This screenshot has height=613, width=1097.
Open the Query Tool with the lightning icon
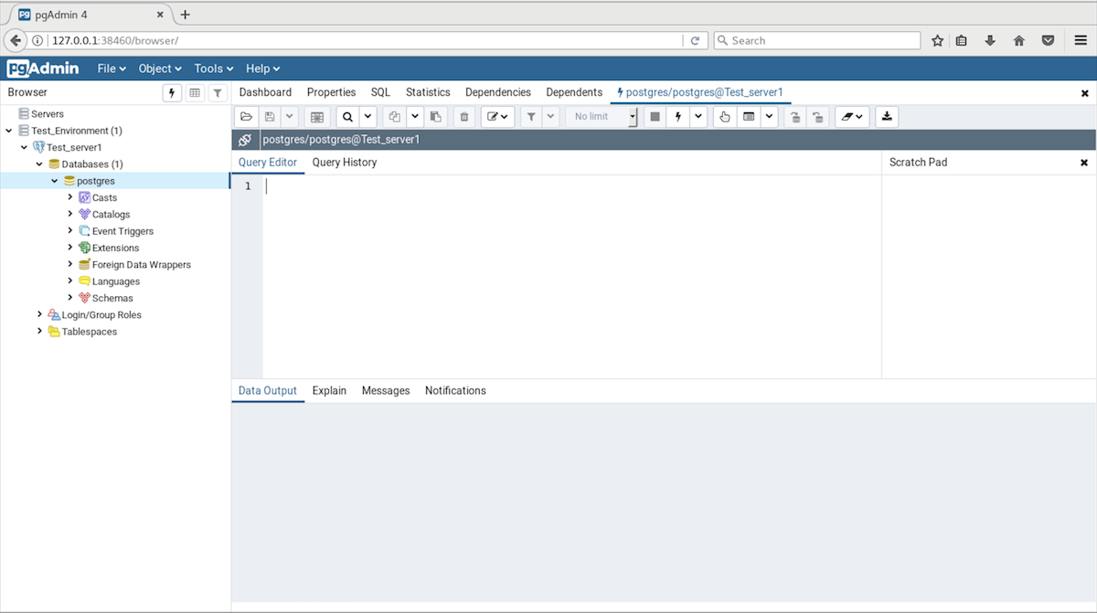pos(172,92)
